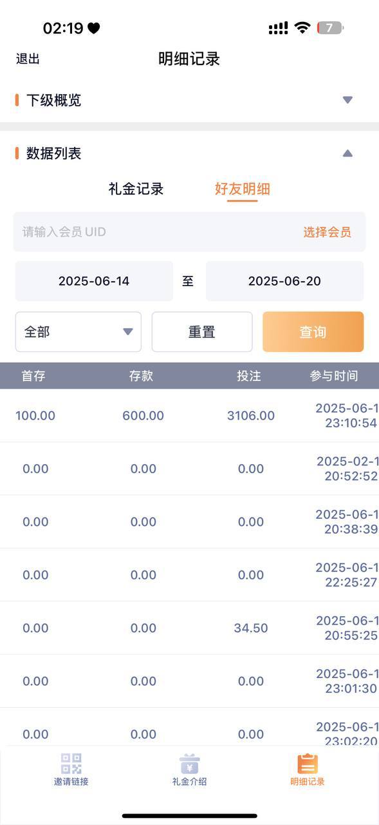Check the battery icon in status bar

(331, 28)
